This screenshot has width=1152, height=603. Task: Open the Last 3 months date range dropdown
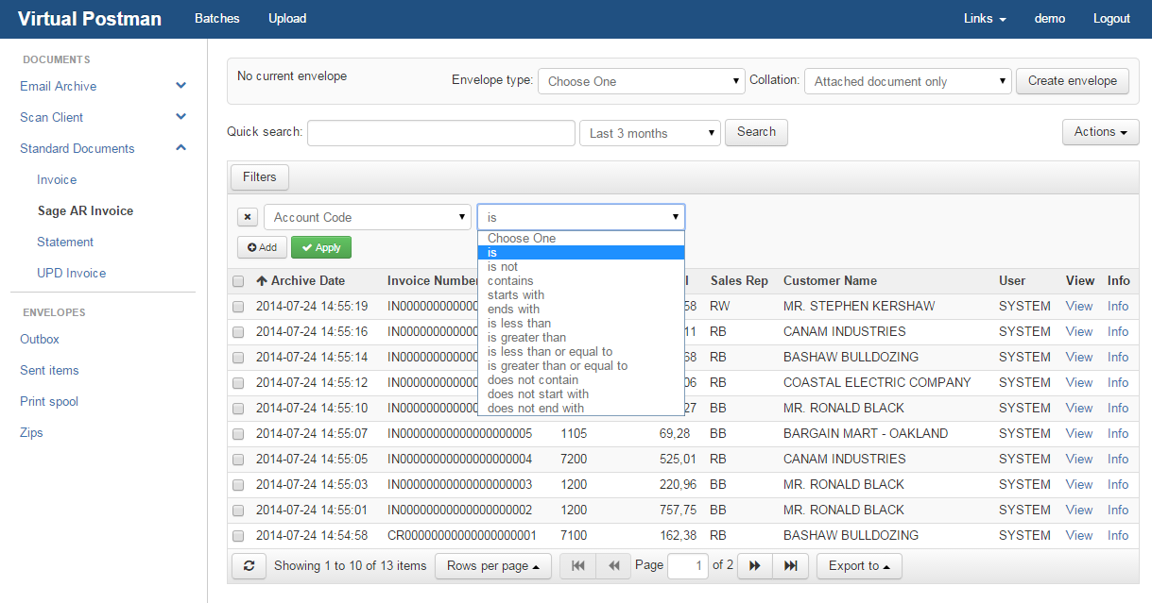pos(649,133)
